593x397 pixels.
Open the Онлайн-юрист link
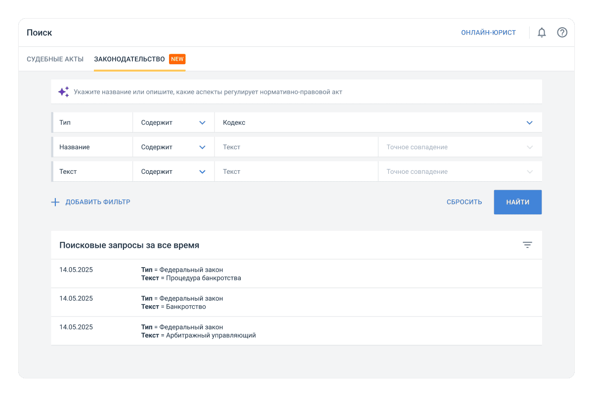point(488,33)
